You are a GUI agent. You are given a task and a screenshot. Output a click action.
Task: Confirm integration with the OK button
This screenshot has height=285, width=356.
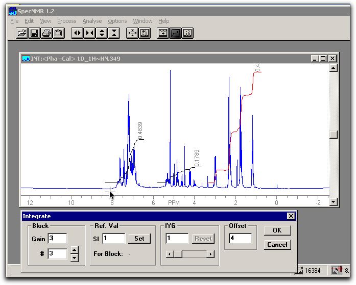[277, 230]
